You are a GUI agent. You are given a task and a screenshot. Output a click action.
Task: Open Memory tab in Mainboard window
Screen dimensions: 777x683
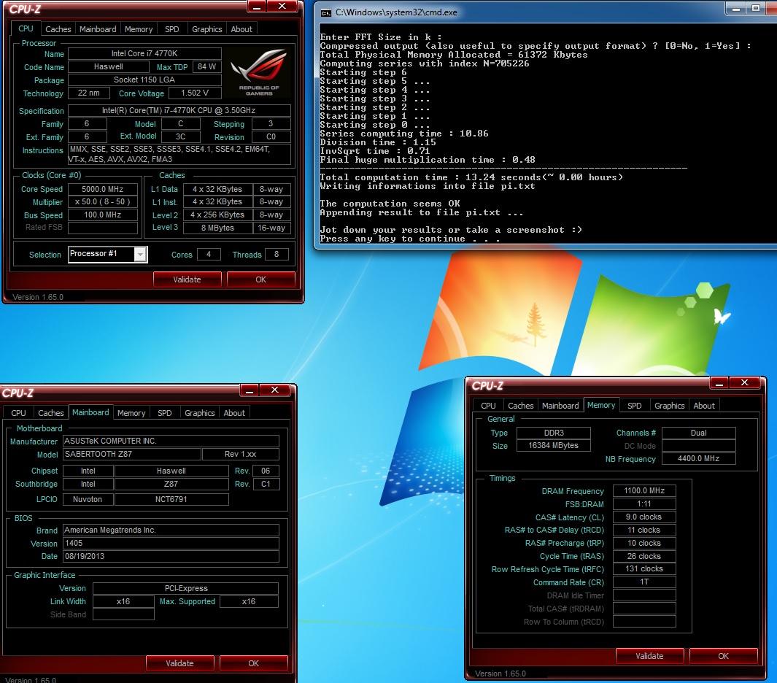point(131,413)
